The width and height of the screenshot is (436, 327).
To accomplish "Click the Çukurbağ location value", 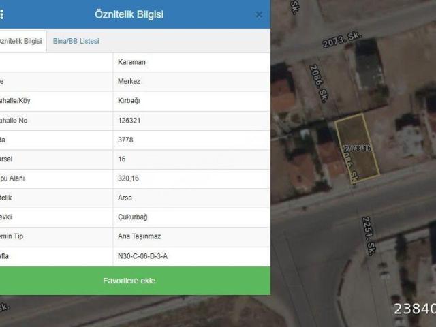I will (133, 217).
